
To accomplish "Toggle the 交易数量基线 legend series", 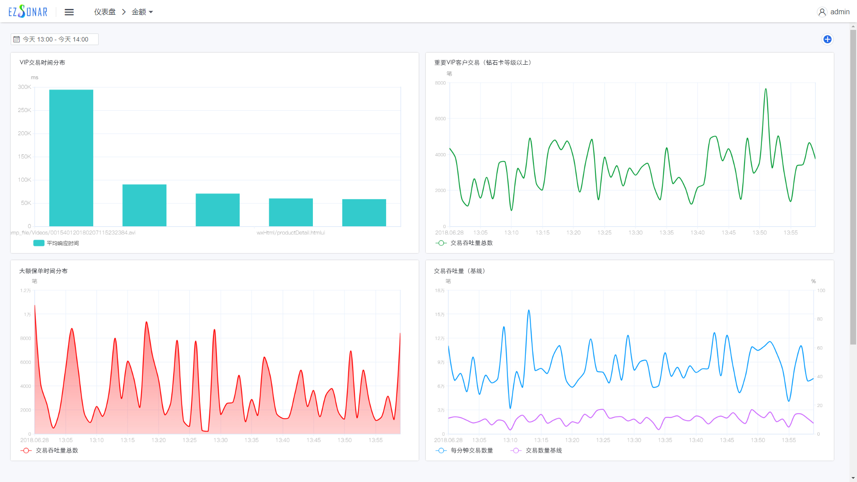I will 537,450.
